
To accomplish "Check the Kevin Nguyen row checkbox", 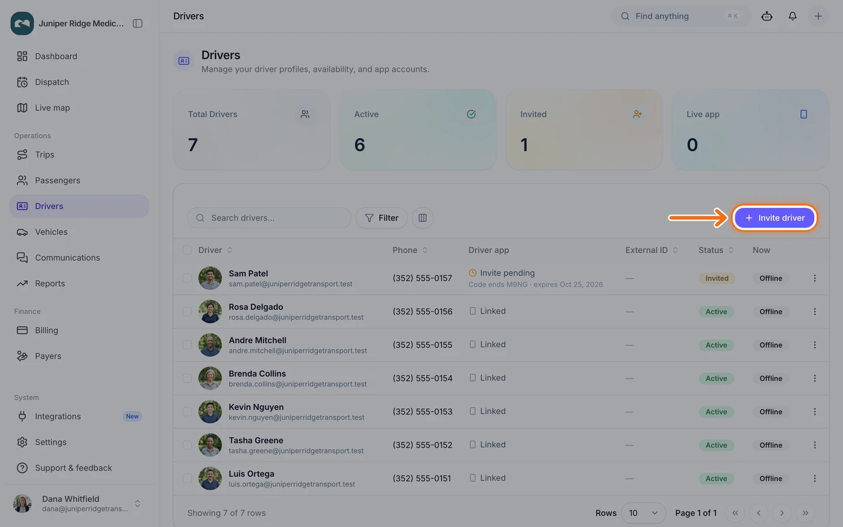I will tap(187, 412).
